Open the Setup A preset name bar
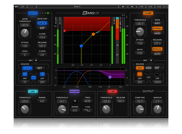This screenshot has height=134, width=182. (77, 7)
